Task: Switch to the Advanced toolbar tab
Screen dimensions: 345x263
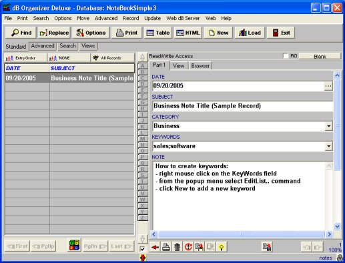Action: (x=43, y=46)
